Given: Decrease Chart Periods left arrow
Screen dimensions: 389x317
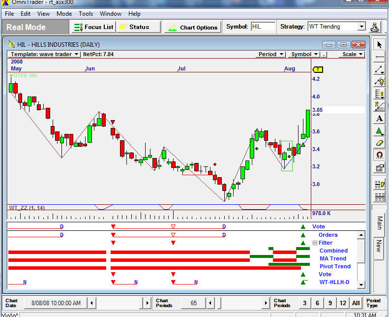Looking at the screenshot, I should 210,303.
